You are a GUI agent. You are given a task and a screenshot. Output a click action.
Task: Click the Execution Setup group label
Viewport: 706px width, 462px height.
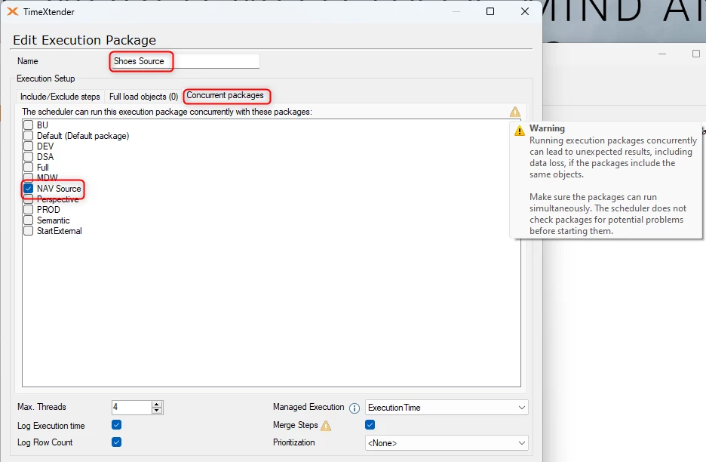pos(46,79)
